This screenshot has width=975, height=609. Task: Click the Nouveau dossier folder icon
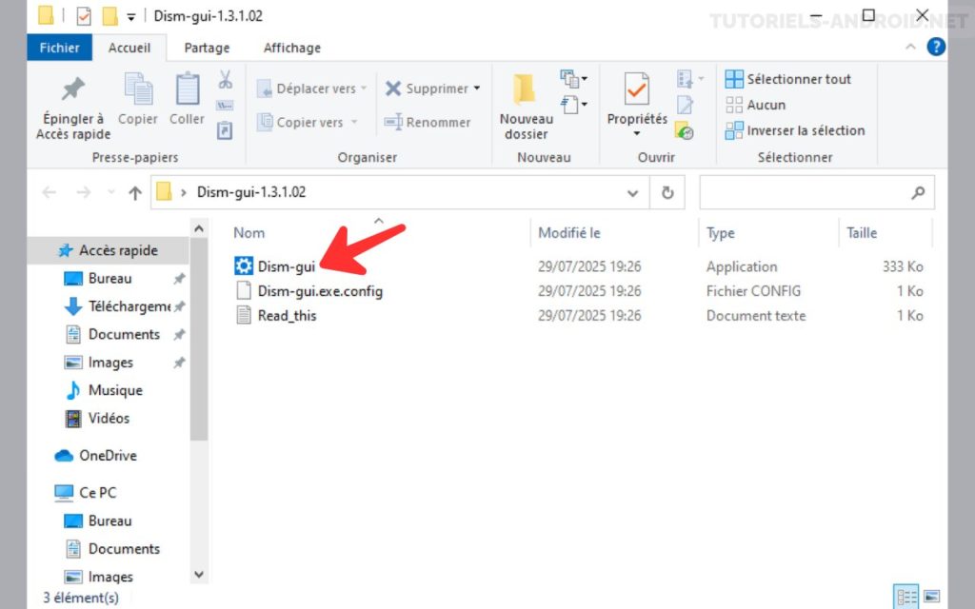coord(525,88)
